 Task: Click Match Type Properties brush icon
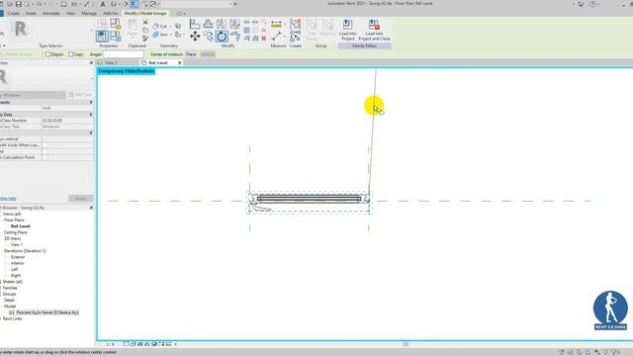145,39
